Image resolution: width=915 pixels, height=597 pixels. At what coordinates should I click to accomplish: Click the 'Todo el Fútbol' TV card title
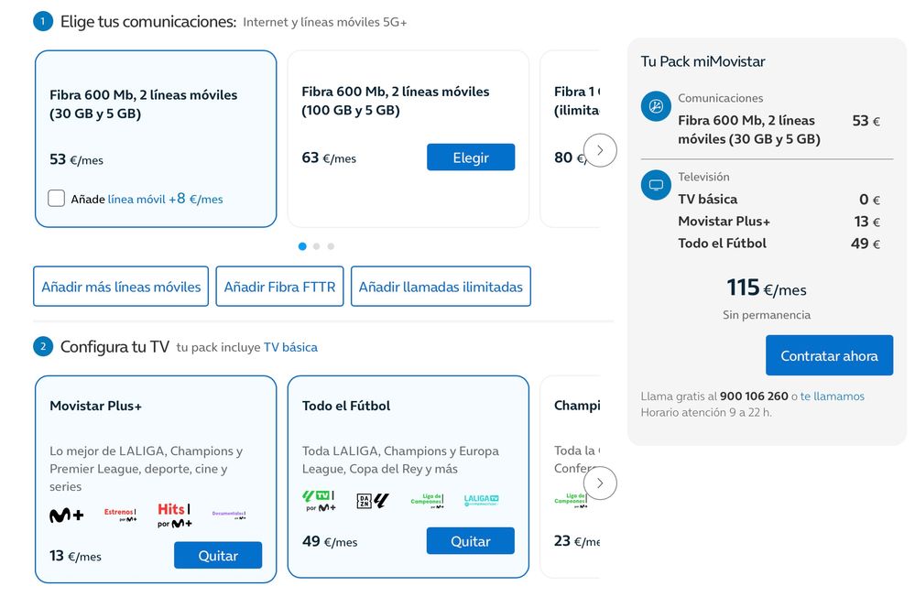(346, 406)
